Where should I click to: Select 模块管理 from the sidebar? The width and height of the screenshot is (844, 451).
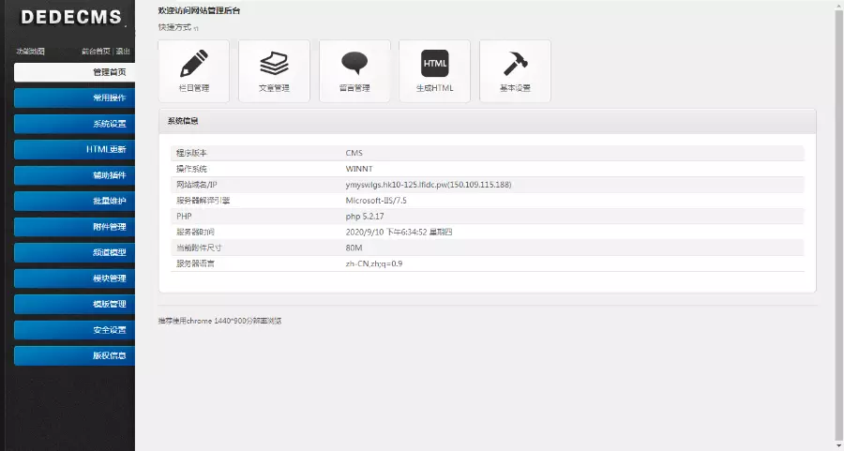click(x=75, y=278)
